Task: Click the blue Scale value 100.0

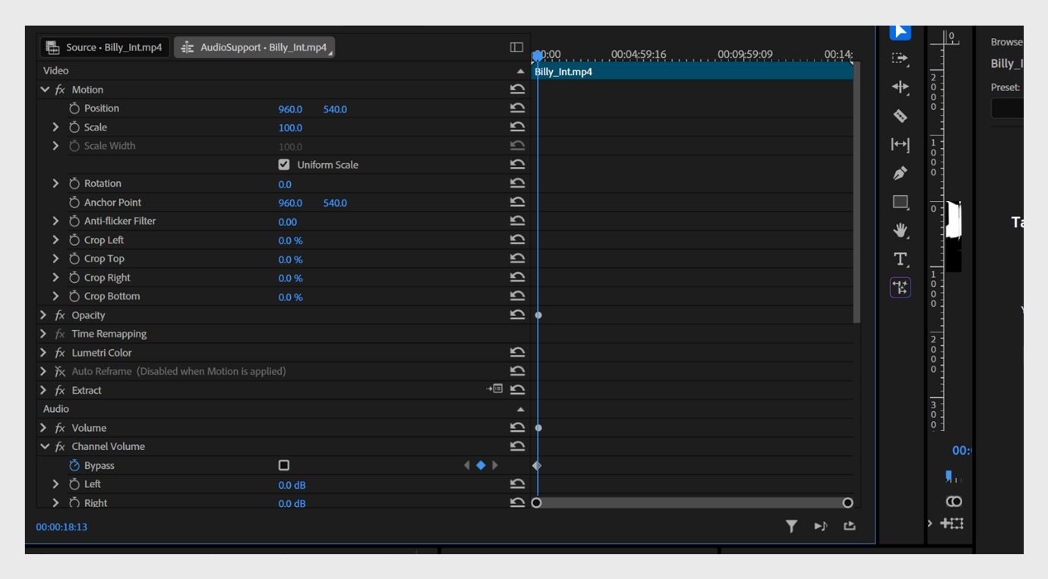Action: 289,127
